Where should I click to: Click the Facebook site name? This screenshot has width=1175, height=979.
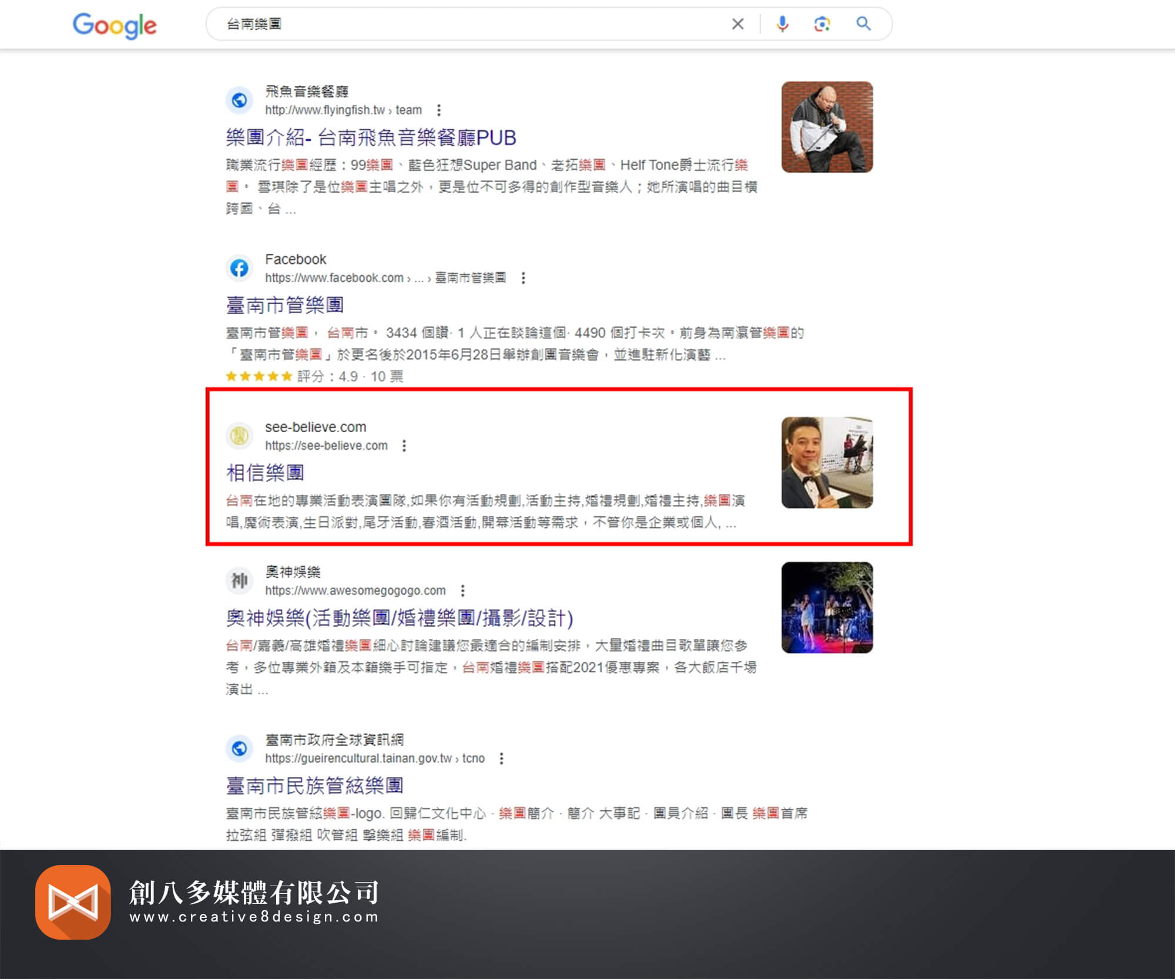(296, 259)
